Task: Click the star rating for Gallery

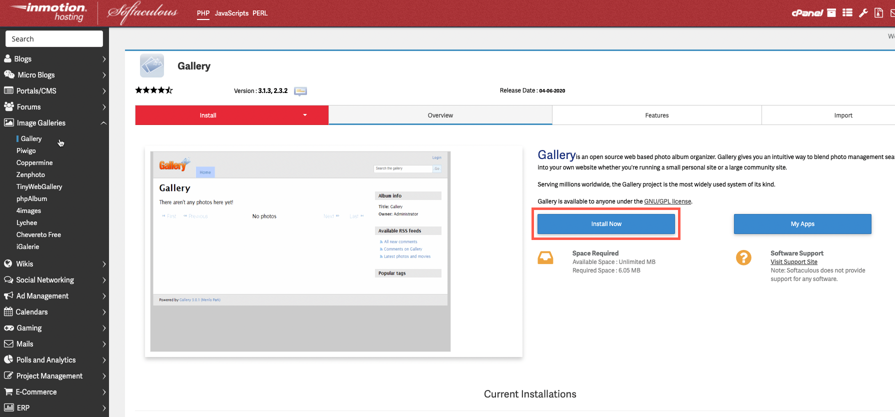Action: pyautogui.click(x=154, y=90)
